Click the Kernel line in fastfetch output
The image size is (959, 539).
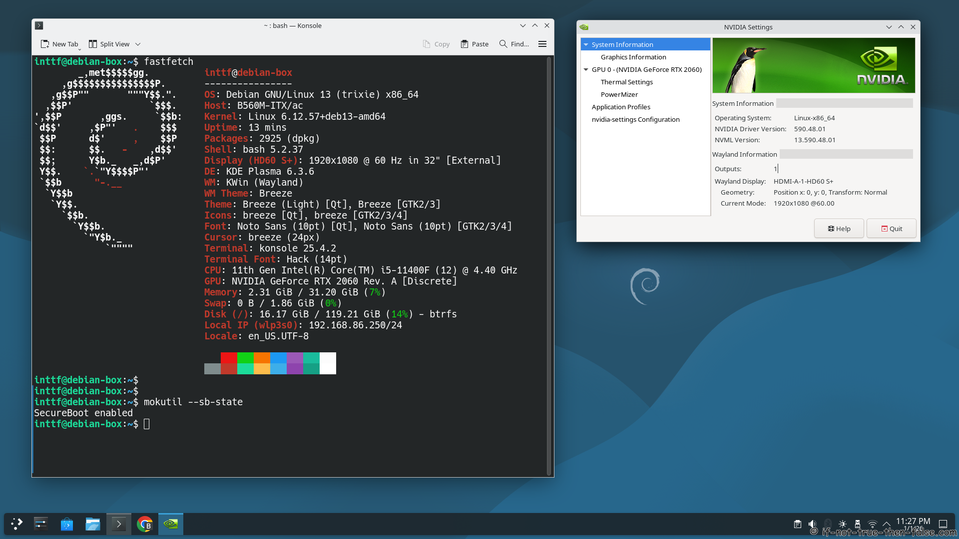295,116
